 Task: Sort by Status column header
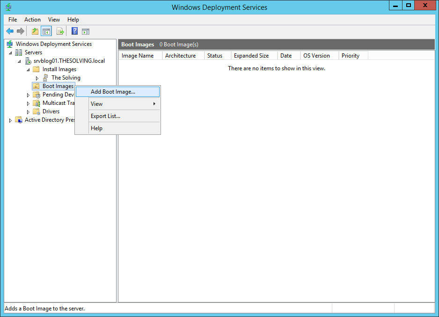218,55
